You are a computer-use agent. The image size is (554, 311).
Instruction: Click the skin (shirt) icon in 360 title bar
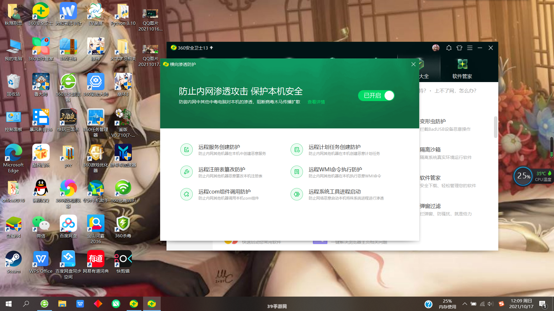459,48
